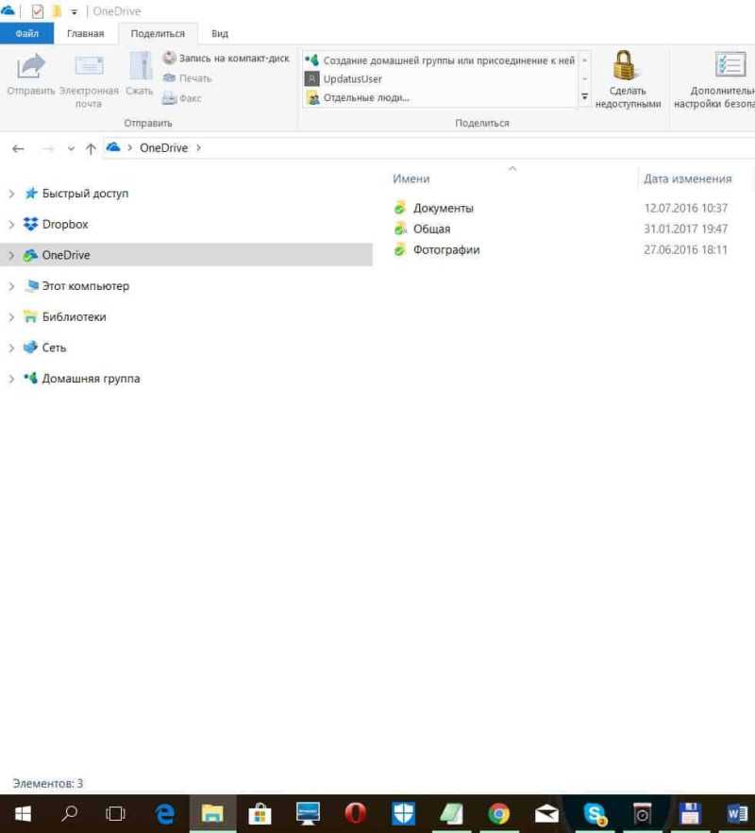The height and width of the screenshot is (833, 755).
Task: Open the Файл tab
Action: click(26, 33)
